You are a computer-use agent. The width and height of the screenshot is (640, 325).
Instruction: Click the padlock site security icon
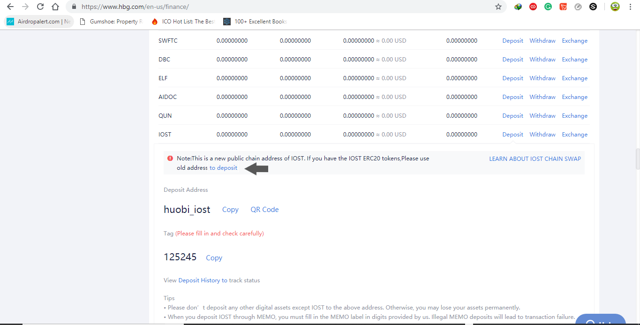click(74, 7)
